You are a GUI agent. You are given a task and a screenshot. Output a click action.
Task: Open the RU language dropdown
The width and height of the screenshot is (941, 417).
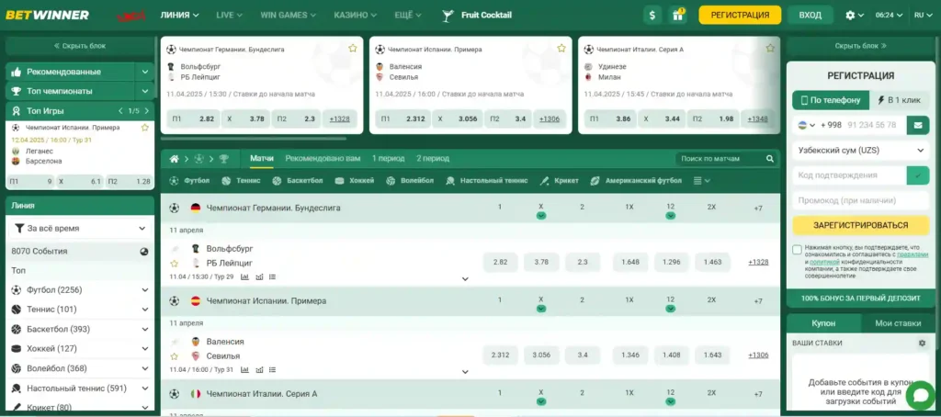[x=923, y=15]
